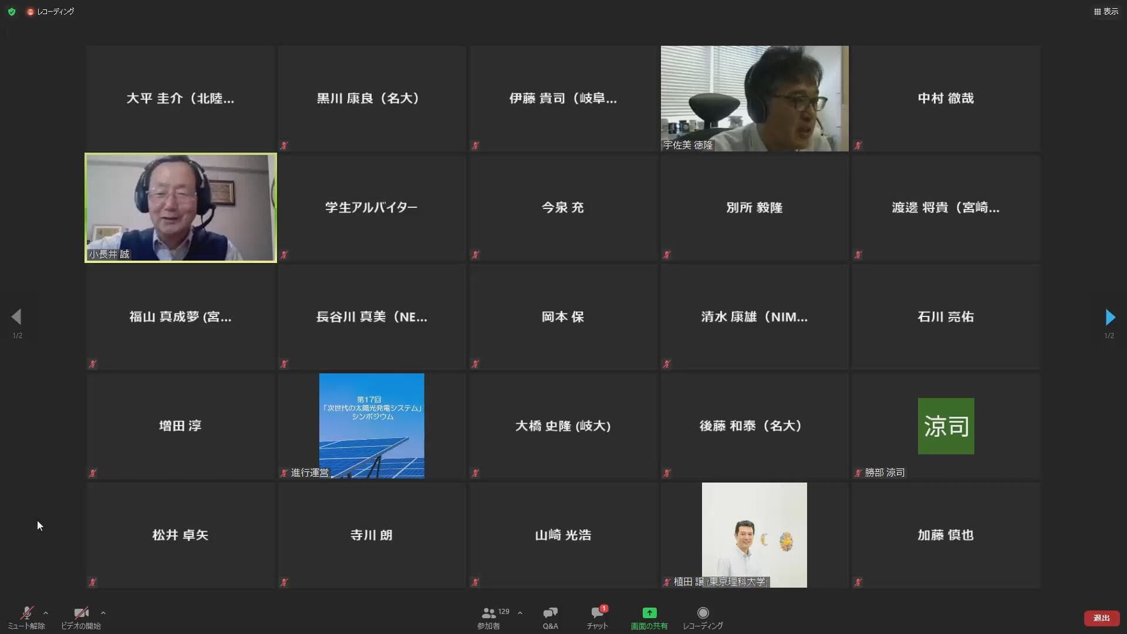Viewport: 1127px width, 634px height.
Task: Go to previous page of participants
Action: coord(16,318)
